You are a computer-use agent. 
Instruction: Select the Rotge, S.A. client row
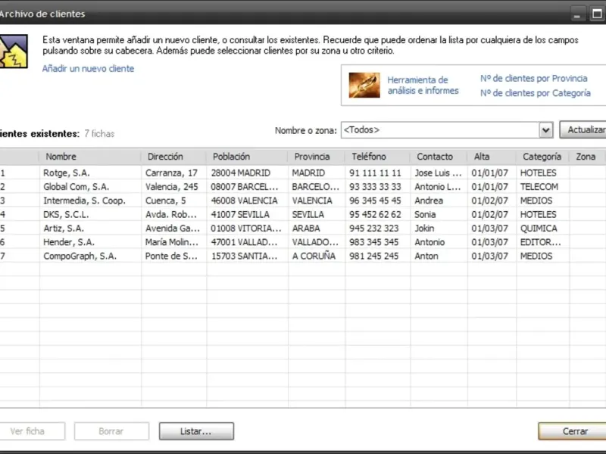pos(303,173)
